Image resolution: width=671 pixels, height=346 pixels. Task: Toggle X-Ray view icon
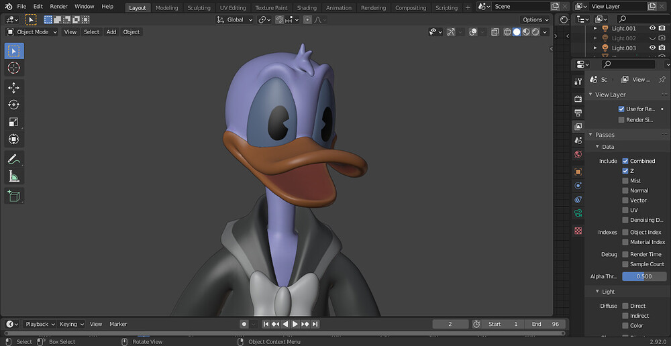[495, 32]
